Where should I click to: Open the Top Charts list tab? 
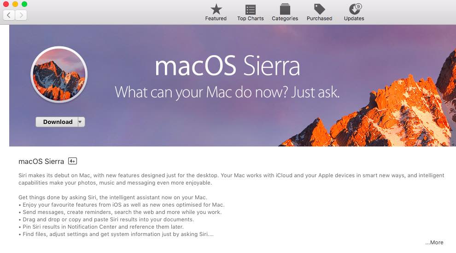(250, 12)
